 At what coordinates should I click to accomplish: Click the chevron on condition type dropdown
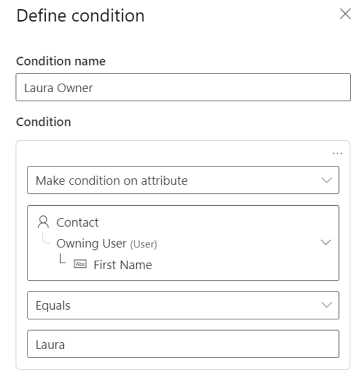coord(327,180)
